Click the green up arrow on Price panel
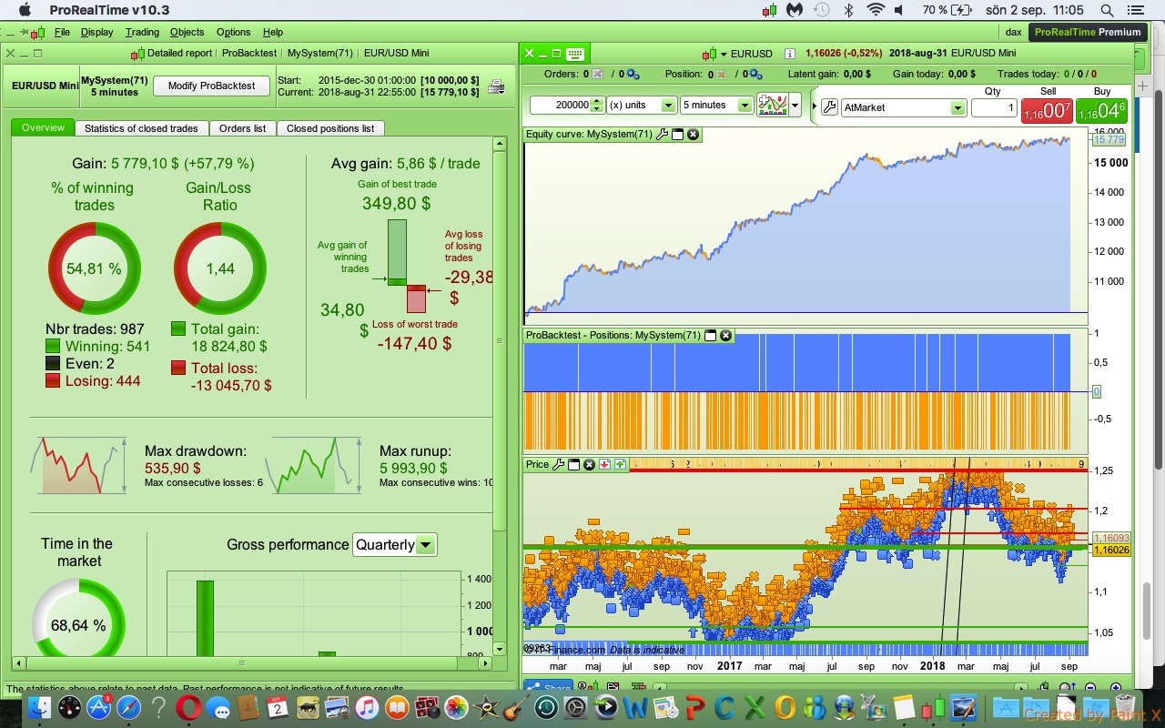The height and width of the screenshot is (728, 1165). (621, 464)
